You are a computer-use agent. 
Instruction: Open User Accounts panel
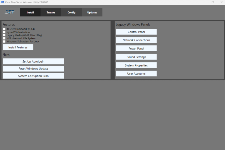pyautogui.click(x=136, y=74)
